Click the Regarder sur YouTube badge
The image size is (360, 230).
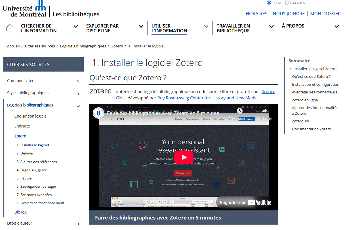point(245,202)
